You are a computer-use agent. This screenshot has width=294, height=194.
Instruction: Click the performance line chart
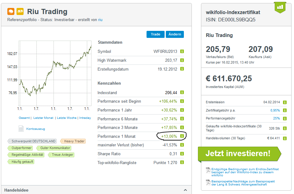(x=55, y=73)
